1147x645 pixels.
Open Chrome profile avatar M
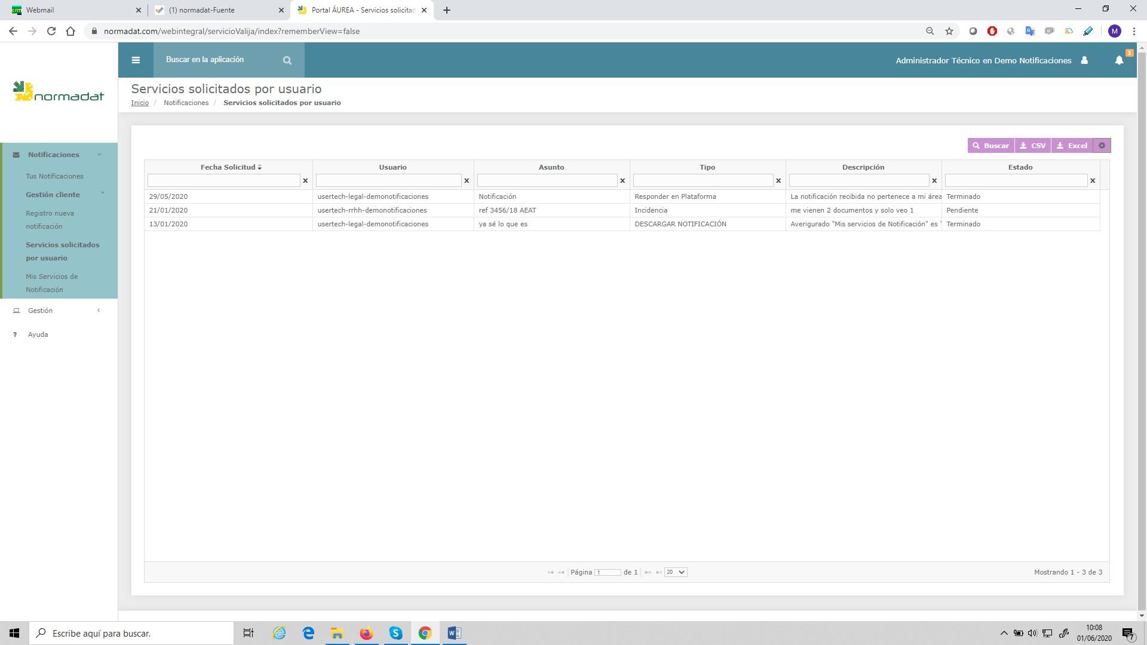pos(1114,31)
